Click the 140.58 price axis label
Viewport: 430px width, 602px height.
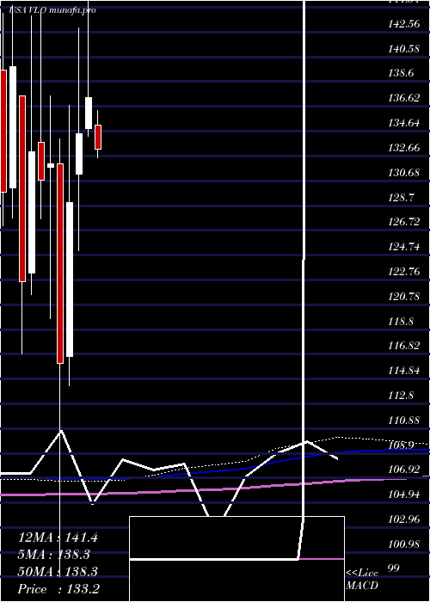(x=404, y=49)
